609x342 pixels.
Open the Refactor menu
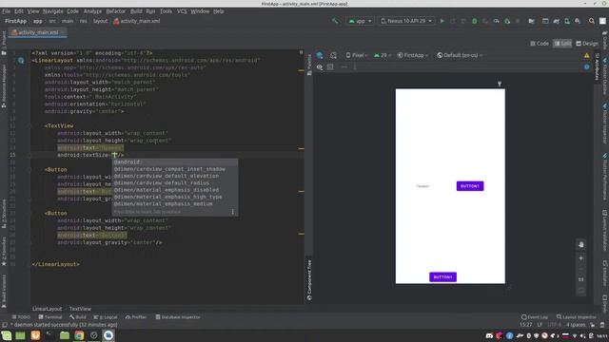(116, 11)
